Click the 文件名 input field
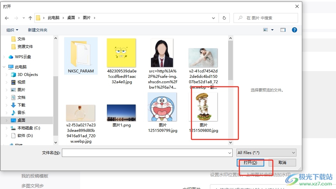The image size is (336, 189). click(x=147, y=153)
